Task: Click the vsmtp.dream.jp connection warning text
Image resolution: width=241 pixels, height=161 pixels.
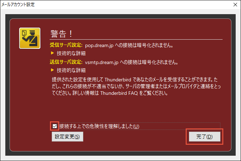Action: (x=131, y=62)
